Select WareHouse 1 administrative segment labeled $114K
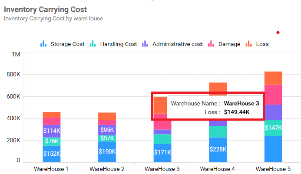The width and height of the screenshot is (301, 174). (x=52, y=131)
